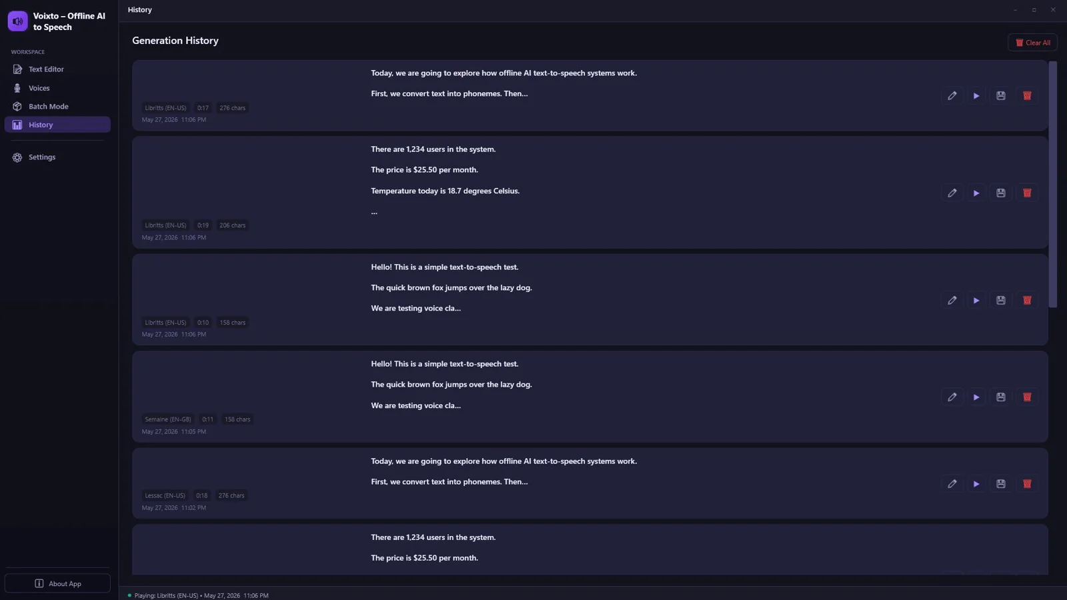Open the About App dialog
Viewport: 1067px width, 600px height.
57,583
